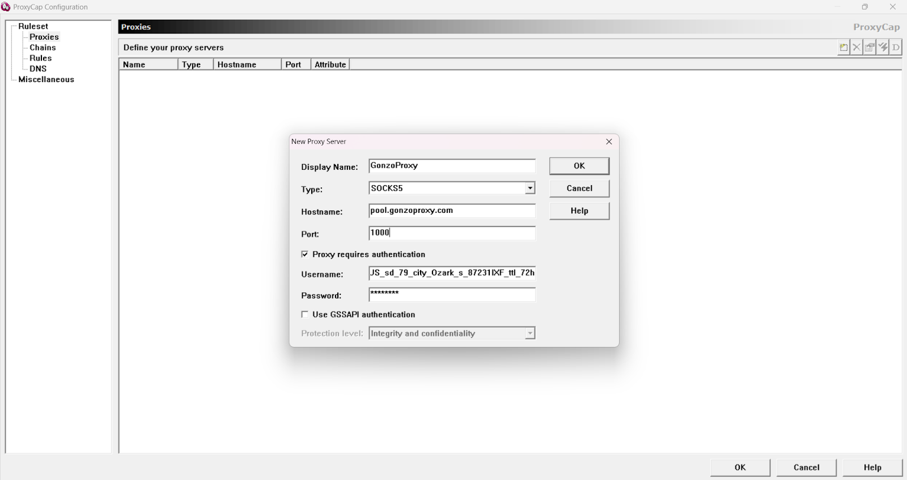The width and height of the screenshot is (907, 480).
Task: Click the Port input field
Action: [x=452, y=233]
